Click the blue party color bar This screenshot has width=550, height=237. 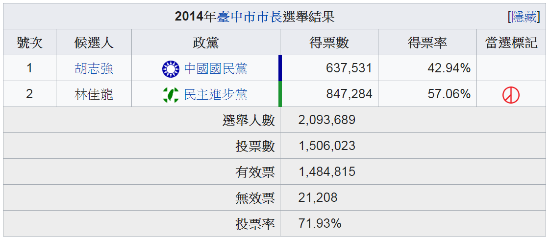[x=280, y=68]
